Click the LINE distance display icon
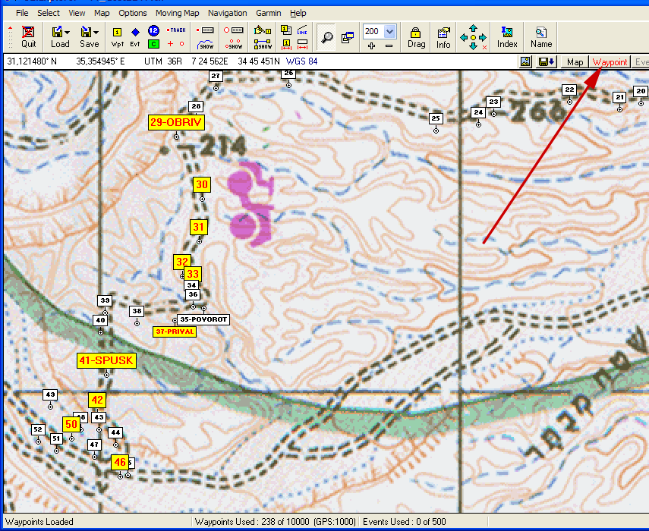 tap(302, 30)
